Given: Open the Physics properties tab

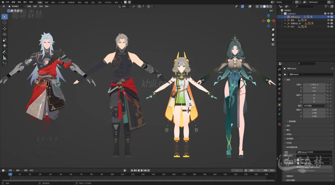Looking at the screenshot, I should pos(279,109).
